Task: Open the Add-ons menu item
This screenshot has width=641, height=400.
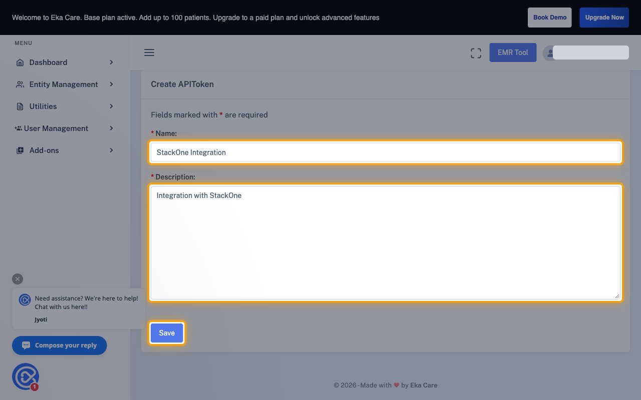Action: [65, 150]
